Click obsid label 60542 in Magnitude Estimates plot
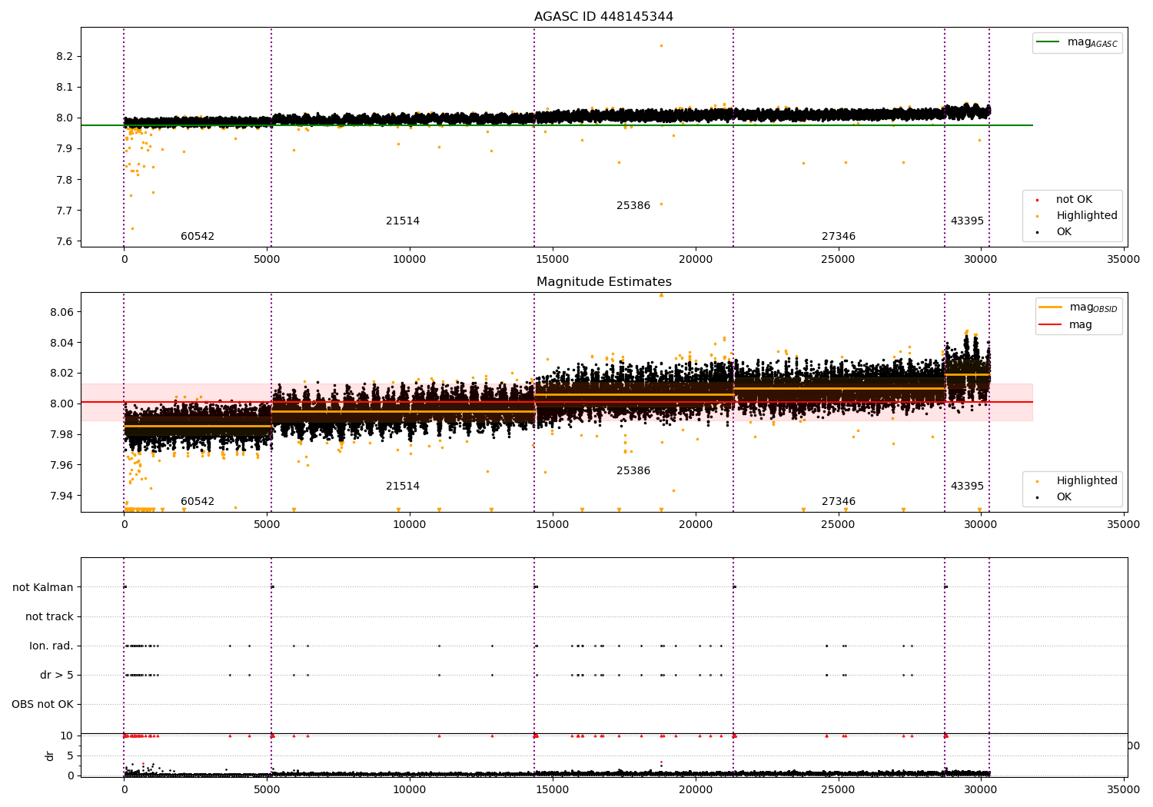 [198, 502]
